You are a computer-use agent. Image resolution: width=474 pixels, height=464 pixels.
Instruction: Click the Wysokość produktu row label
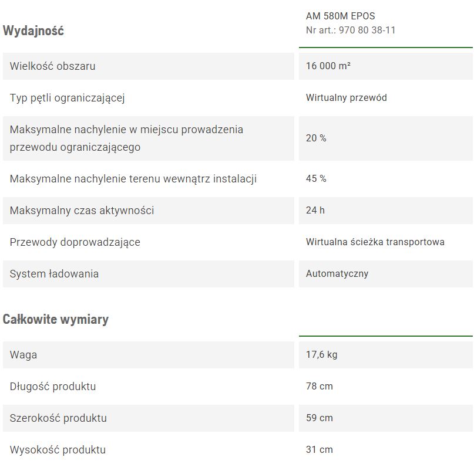tap(58, 450)
